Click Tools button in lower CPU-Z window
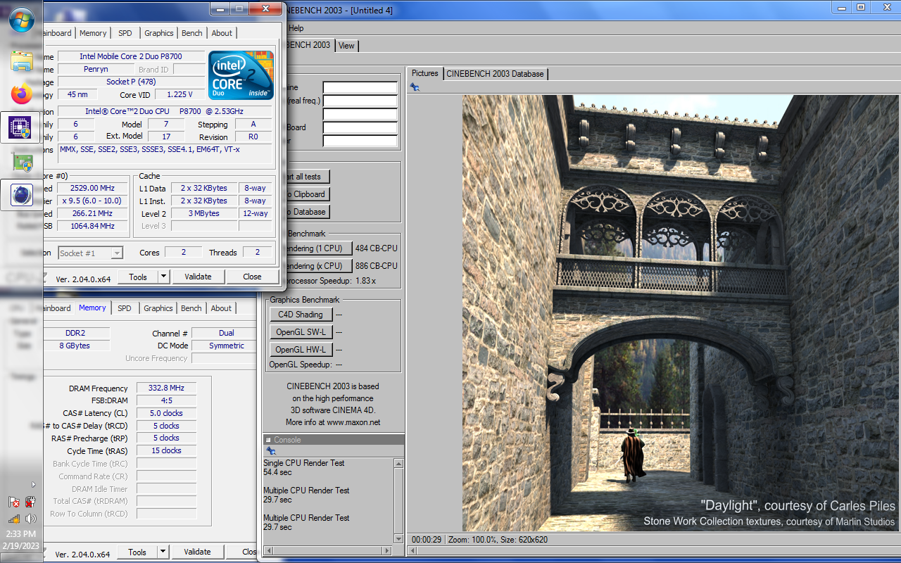901x563 pixels. [x=138, y=552]
